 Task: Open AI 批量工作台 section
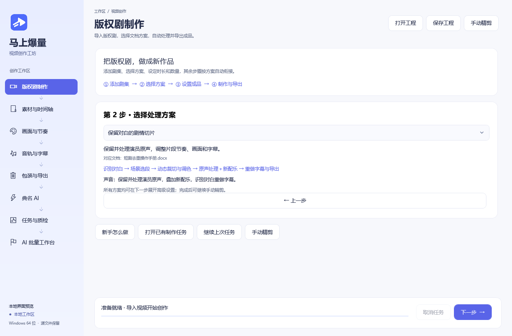(x=41, y=242)
